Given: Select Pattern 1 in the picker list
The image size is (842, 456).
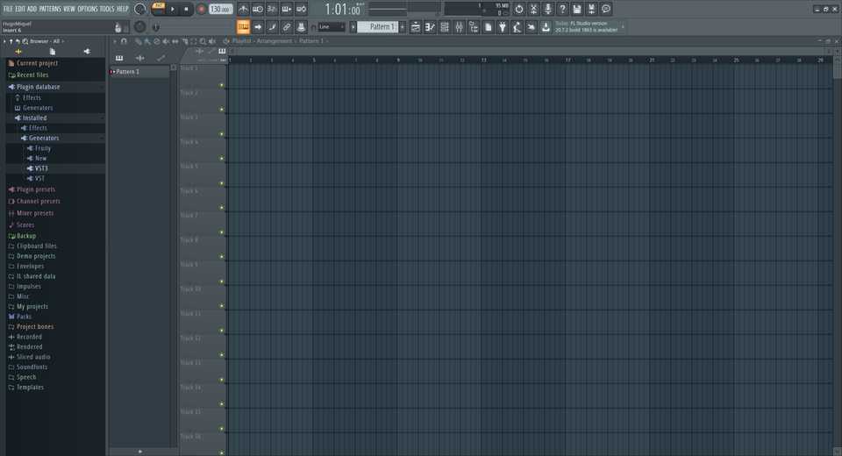Looking at the screenshot, I should [139, 71].
